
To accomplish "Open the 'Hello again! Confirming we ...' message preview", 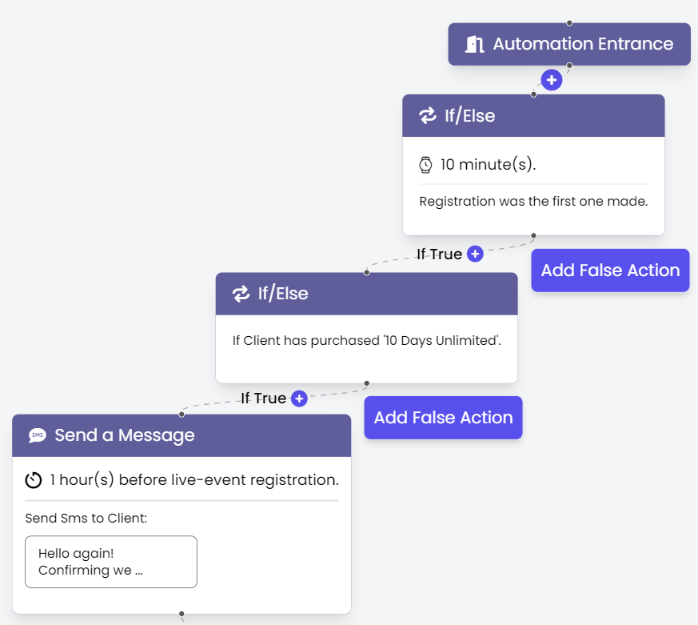I will coord(111,562).
